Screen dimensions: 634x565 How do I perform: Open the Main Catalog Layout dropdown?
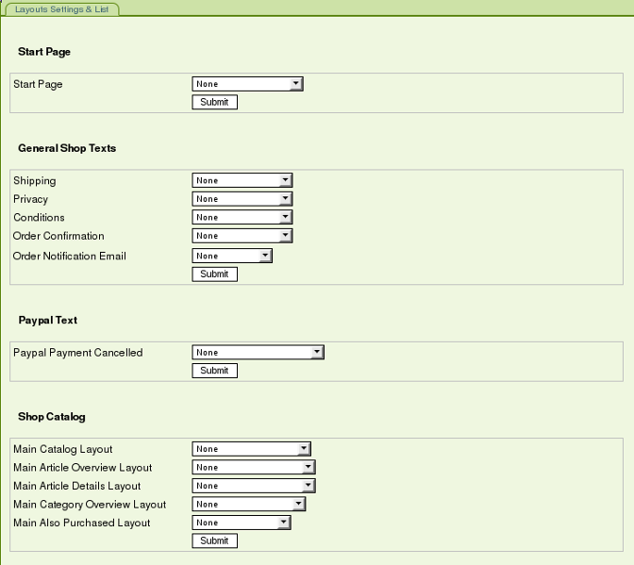click(x=250, y=449)
